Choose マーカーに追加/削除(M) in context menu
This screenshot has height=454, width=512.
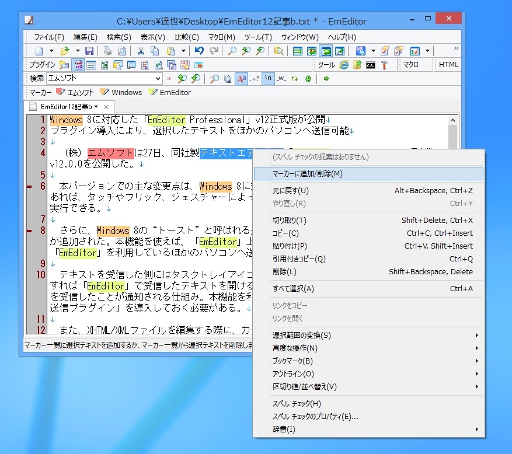368,174
